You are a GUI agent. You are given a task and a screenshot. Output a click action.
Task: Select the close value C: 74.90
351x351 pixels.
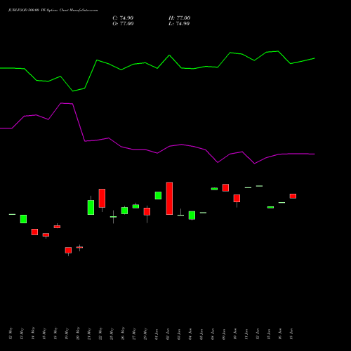pyautogui.click(x=123, y=18)
